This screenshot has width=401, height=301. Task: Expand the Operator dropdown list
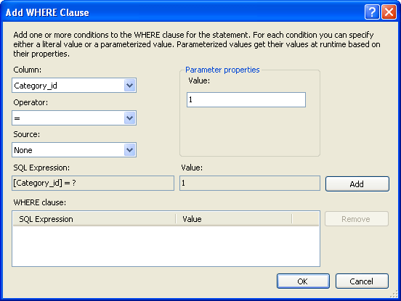(129, 118)
